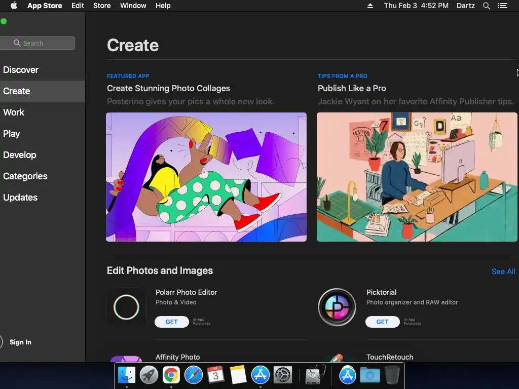The height and width of the screenshot is (389, 519).
Task: Open the Posterino photo collage artwork
Action: point(206,177)
